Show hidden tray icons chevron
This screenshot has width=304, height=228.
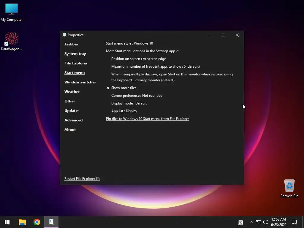click(x=251, y=222)
